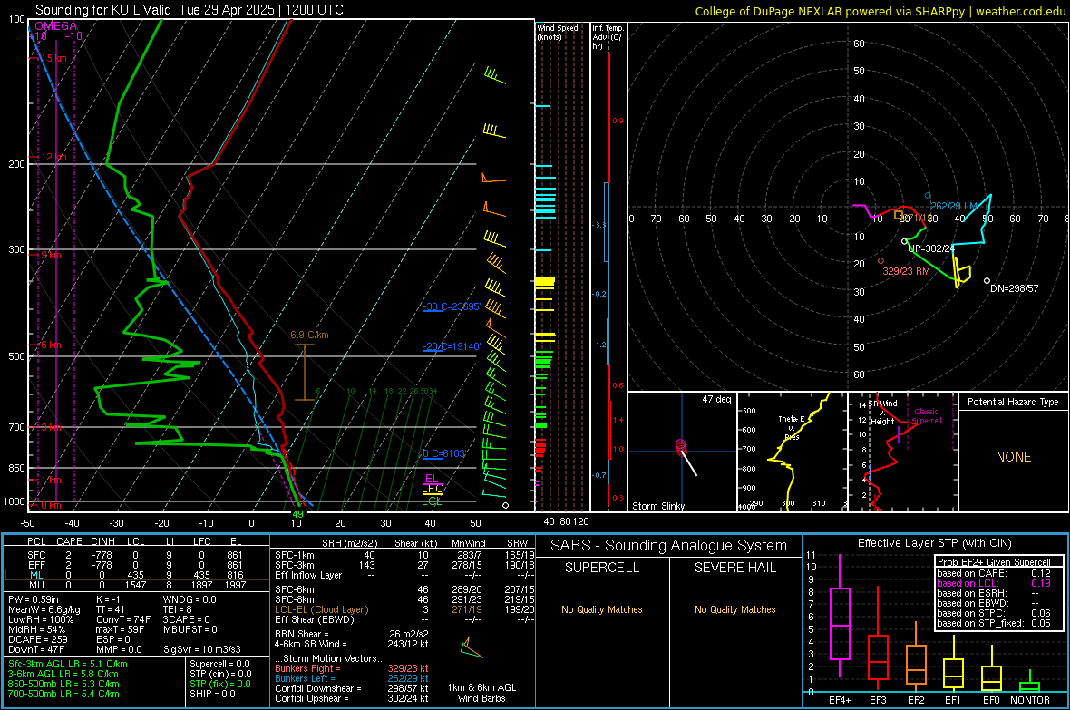Select the highlighted ML parcel row
The height and width of the screenshot is (710, 1070).
pyautogui.click(x=136, y=575)
